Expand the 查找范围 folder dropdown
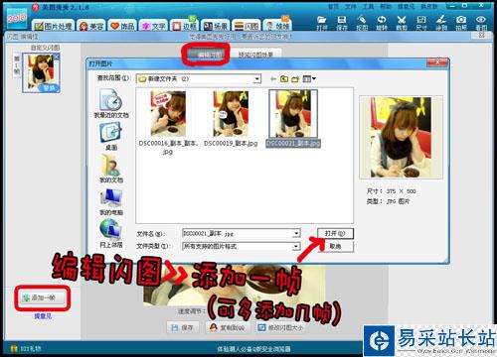The height and width of the screenshot is (357, 497). click(x=256, y=79)
